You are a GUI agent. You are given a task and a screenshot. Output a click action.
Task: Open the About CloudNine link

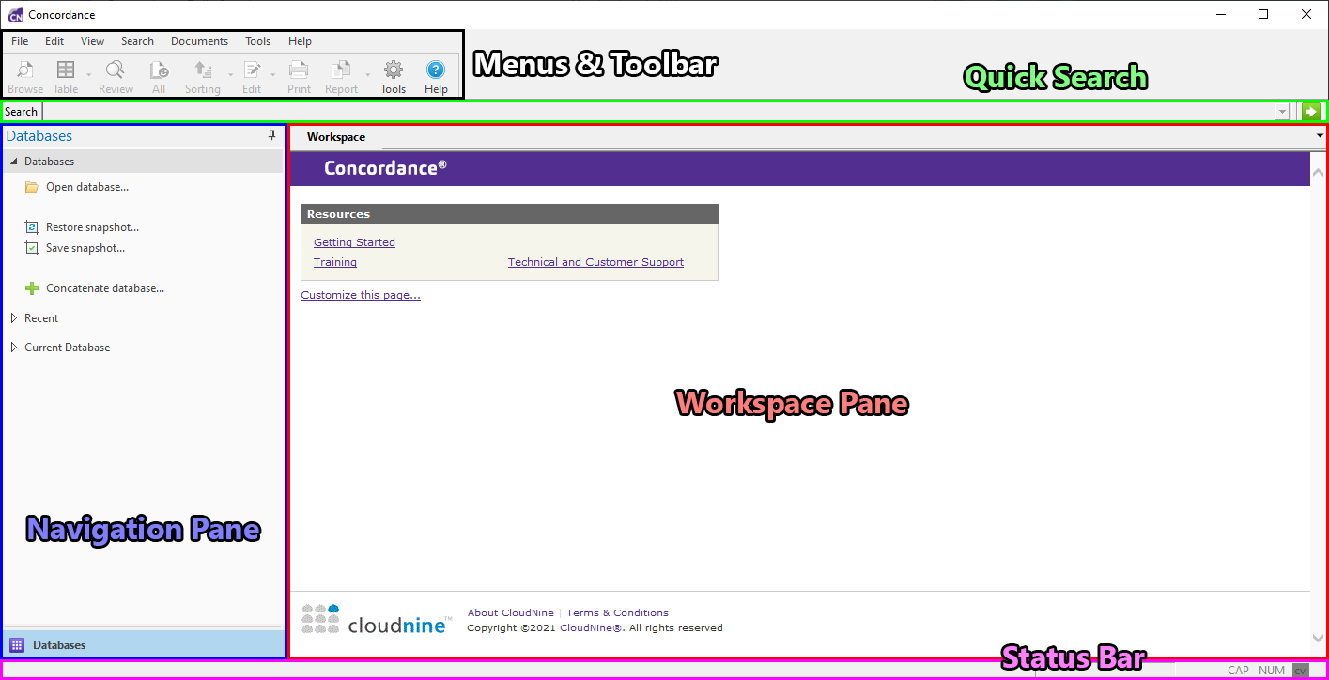(x=511, y=612)
